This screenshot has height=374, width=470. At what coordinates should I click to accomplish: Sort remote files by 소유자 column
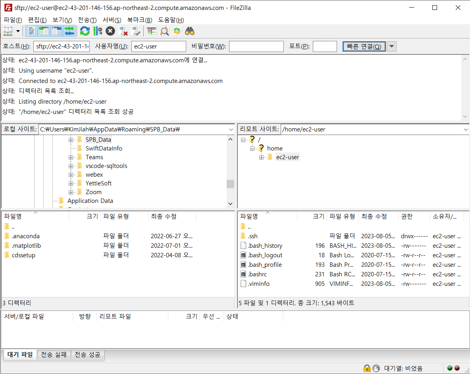tap(447, 216)
